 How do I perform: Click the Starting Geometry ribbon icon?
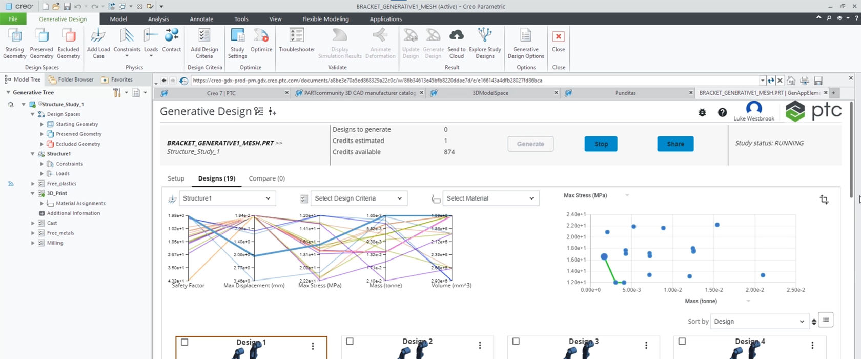tap(14, 43)
